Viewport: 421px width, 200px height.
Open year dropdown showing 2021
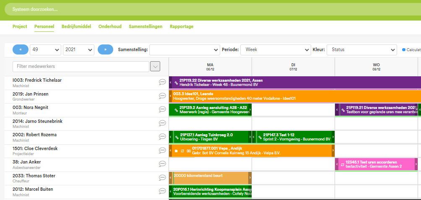click(x=78, y=49)
